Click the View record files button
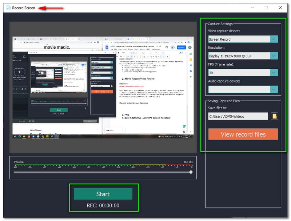Image resolution: width=291 pixels, height=221 pixels. tap(243, 134)
